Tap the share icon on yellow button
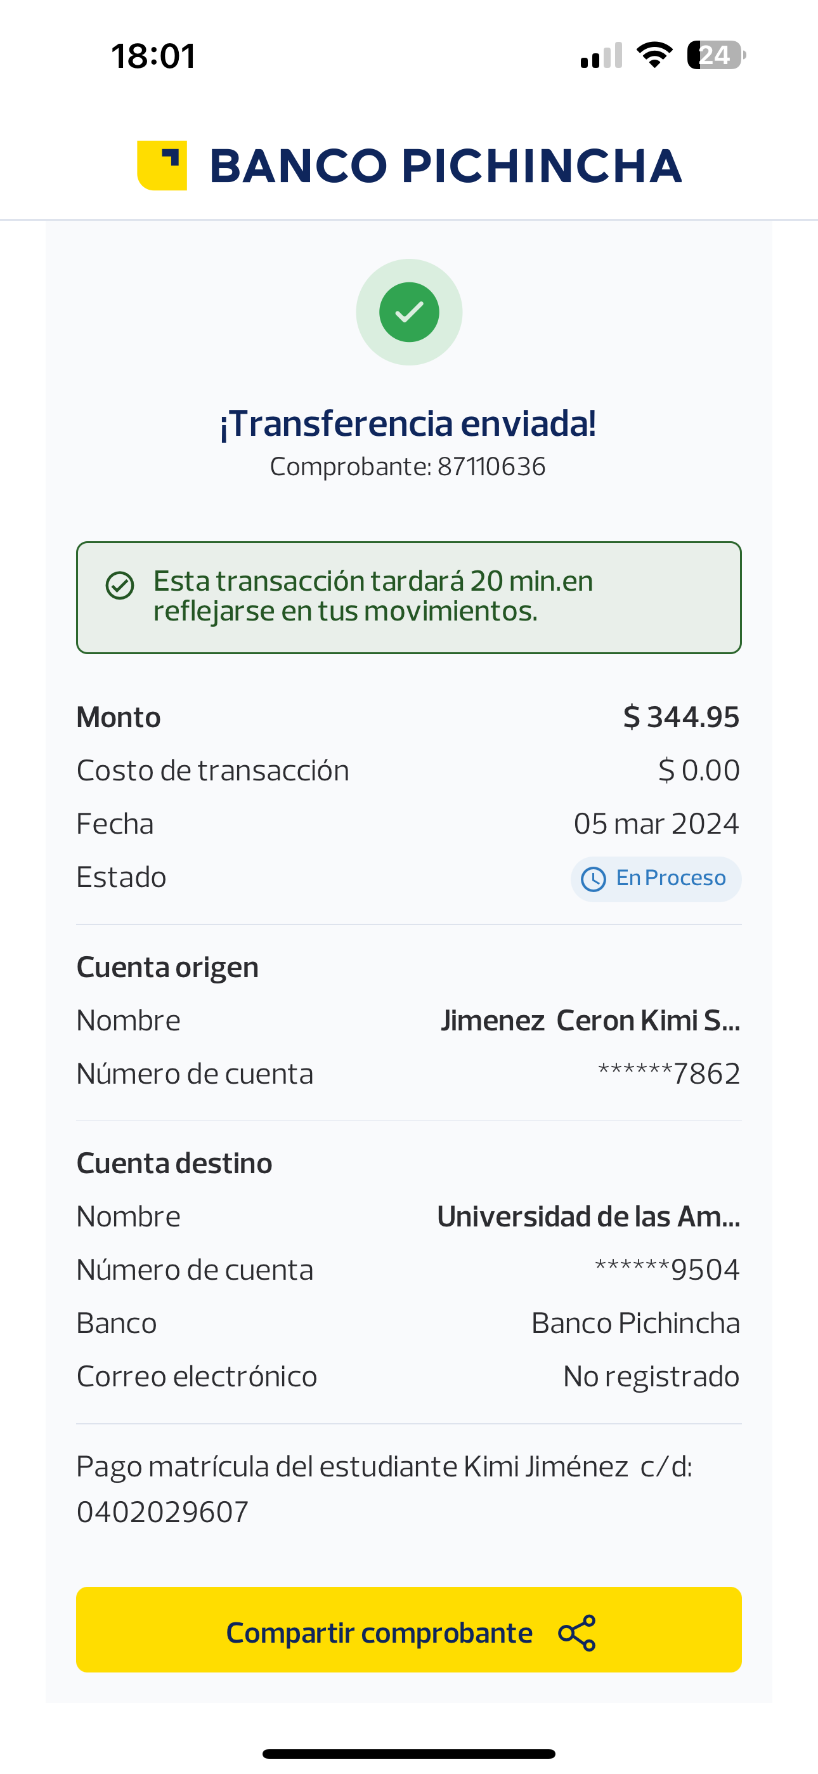The height and width of the screenshot is (1774, 818). (577, 1633)
